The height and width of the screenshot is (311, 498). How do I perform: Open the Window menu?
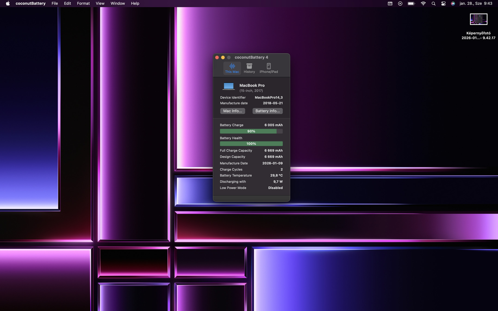pos(118,4)
